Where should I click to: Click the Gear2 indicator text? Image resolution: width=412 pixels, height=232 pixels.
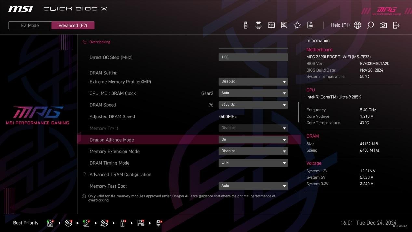(x=207, y=93)
